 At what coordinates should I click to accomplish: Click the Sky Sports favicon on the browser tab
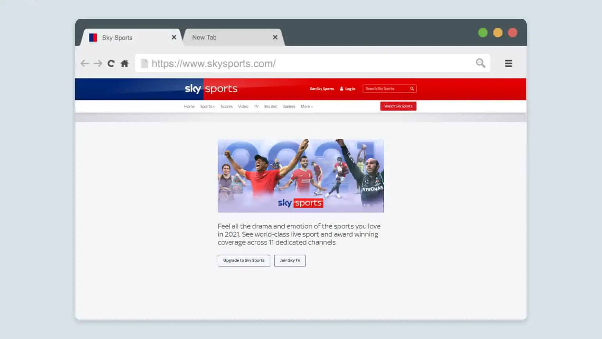pyautogui.click(x=93, y=37)
